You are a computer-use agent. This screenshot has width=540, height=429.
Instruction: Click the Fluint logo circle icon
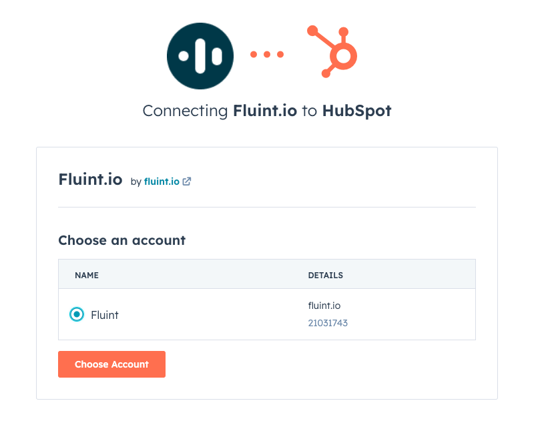200,56
